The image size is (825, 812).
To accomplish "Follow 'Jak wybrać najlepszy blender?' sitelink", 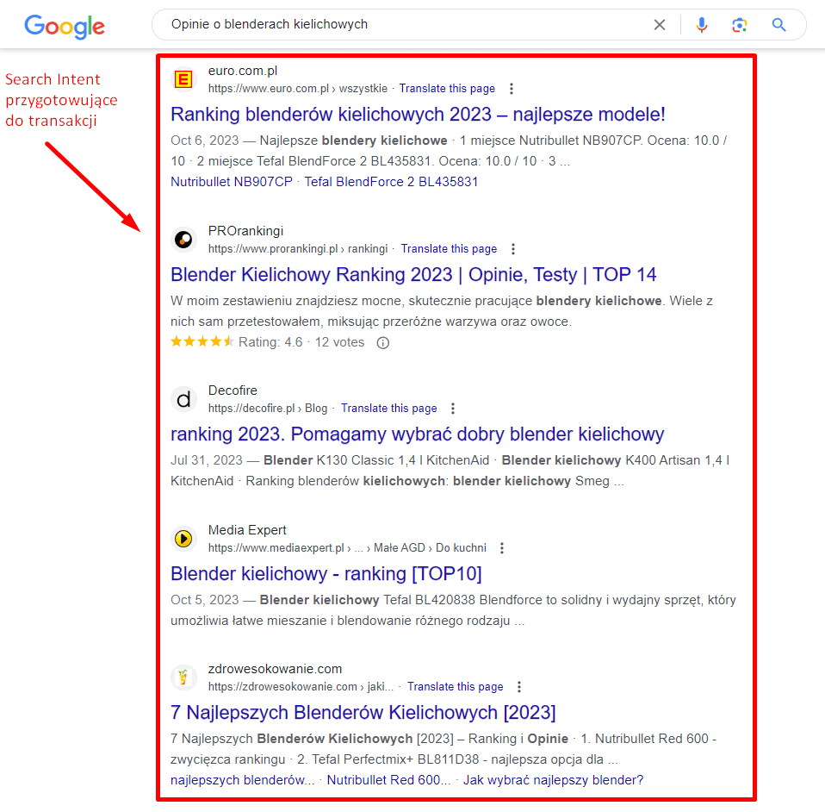I will click(x=553, y=780).
